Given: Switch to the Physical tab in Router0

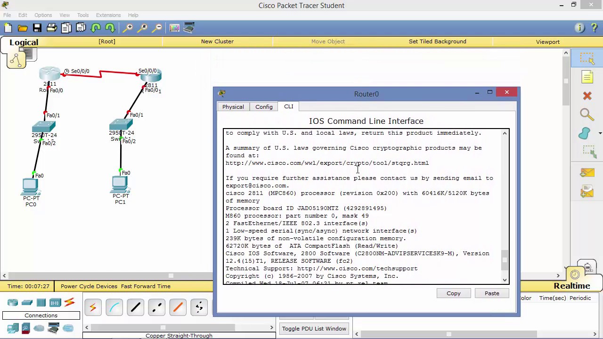Looking at the screenshot, I should (x=233, y=107).
